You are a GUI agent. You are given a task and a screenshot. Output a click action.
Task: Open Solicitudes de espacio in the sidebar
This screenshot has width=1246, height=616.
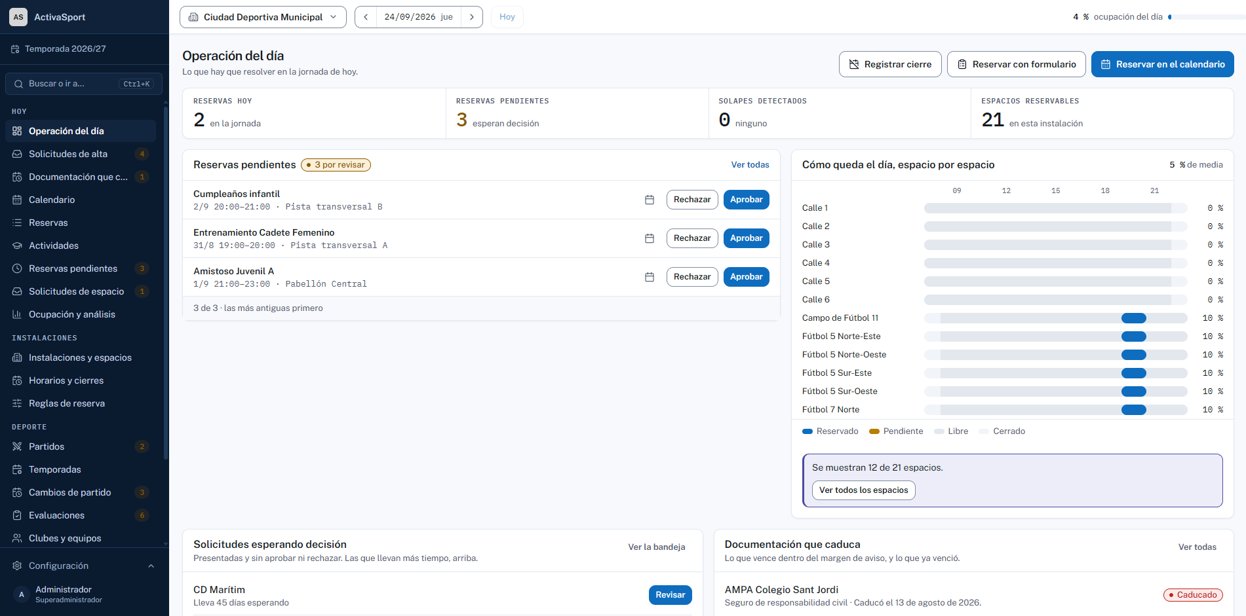[x=81, y=291]
